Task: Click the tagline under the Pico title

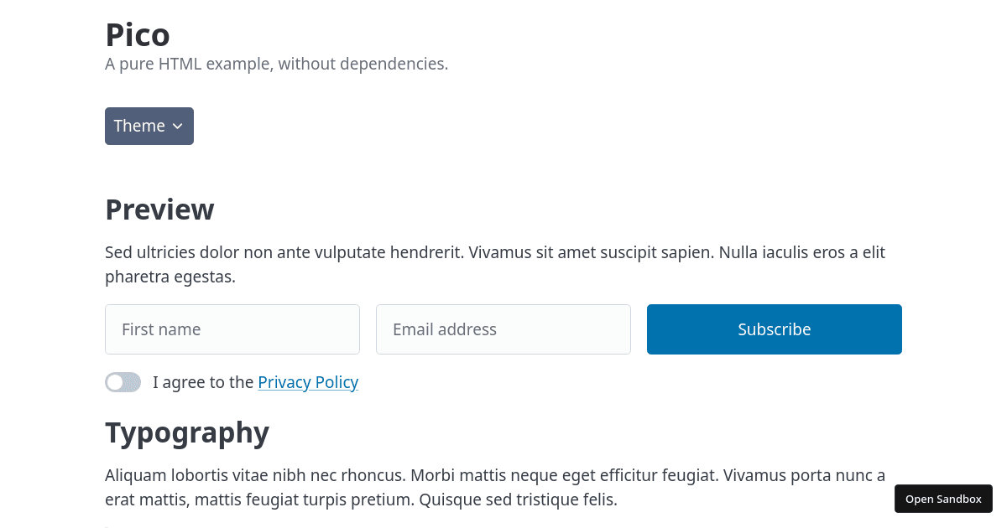Action: point(276,64)
